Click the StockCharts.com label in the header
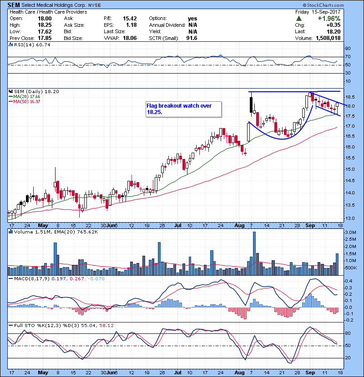This screenshot has height=377, width=364. click(324, 5)
